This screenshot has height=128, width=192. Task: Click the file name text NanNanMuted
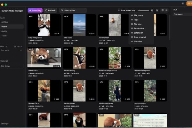pyautogui.click(x=69, y=103)
